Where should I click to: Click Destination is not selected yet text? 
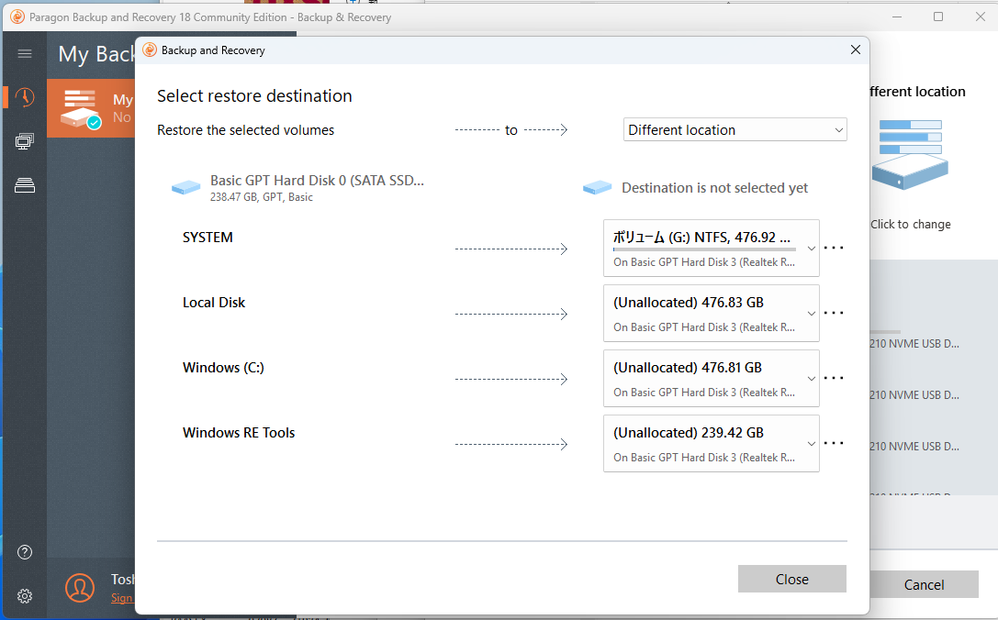coord(715,188)
